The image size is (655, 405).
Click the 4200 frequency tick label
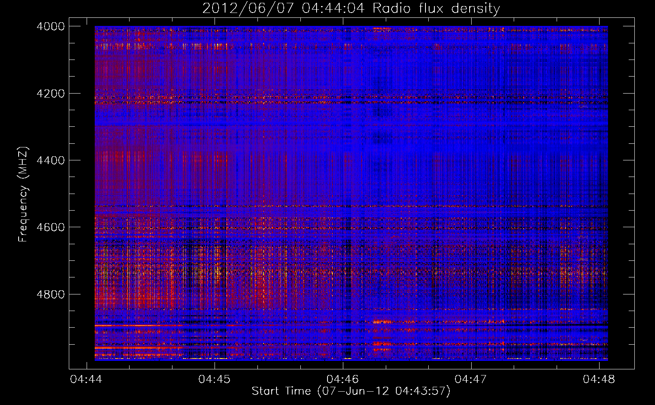coord(51,94)
